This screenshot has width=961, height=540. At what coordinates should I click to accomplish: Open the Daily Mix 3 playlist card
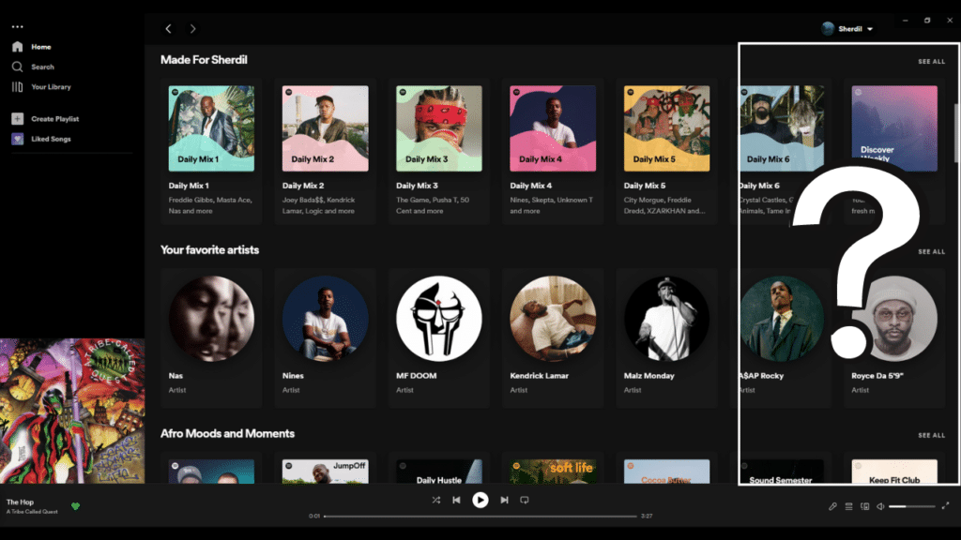coord(439,151)
